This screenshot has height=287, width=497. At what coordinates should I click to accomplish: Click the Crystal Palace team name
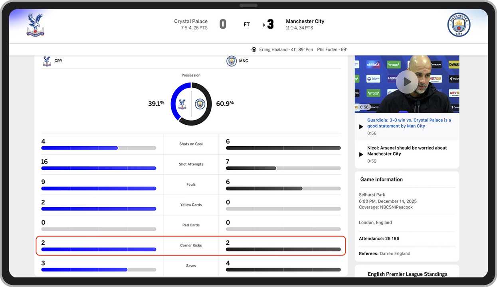[191, 22]
